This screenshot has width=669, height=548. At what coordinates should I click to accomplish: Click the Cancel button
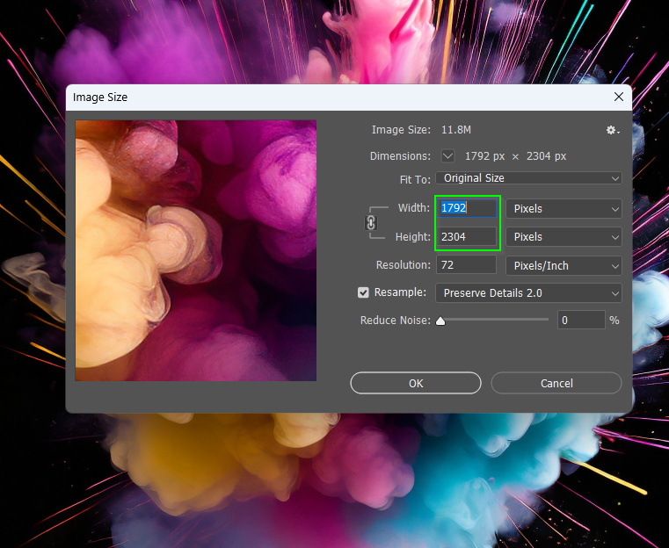pos(556,383)
